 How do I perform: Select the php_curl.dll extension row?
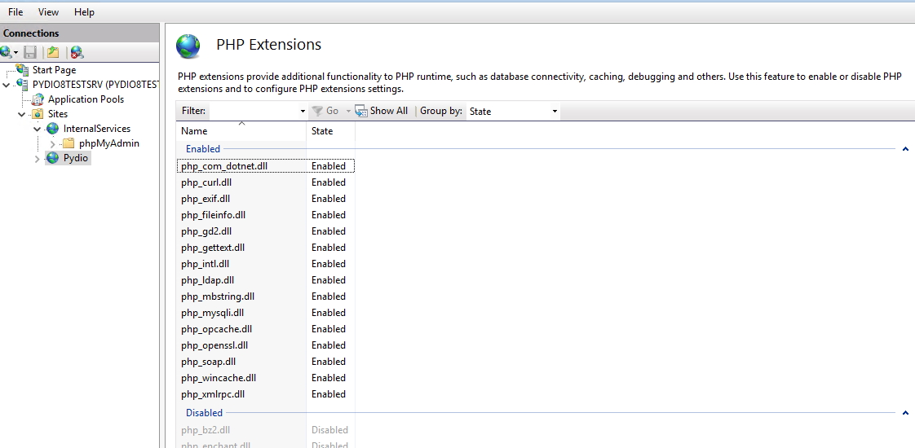point(265,182)
